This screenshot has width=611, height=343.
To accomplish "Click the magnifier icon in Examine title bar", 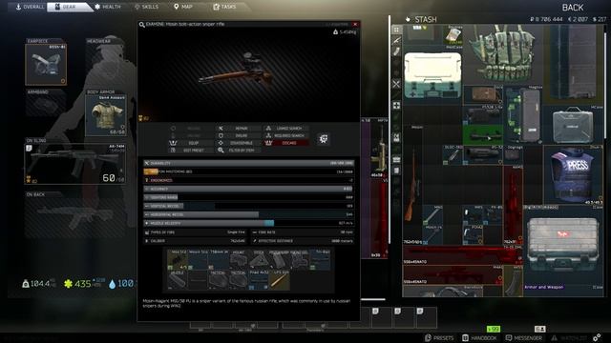I will (x=142, y=25).
